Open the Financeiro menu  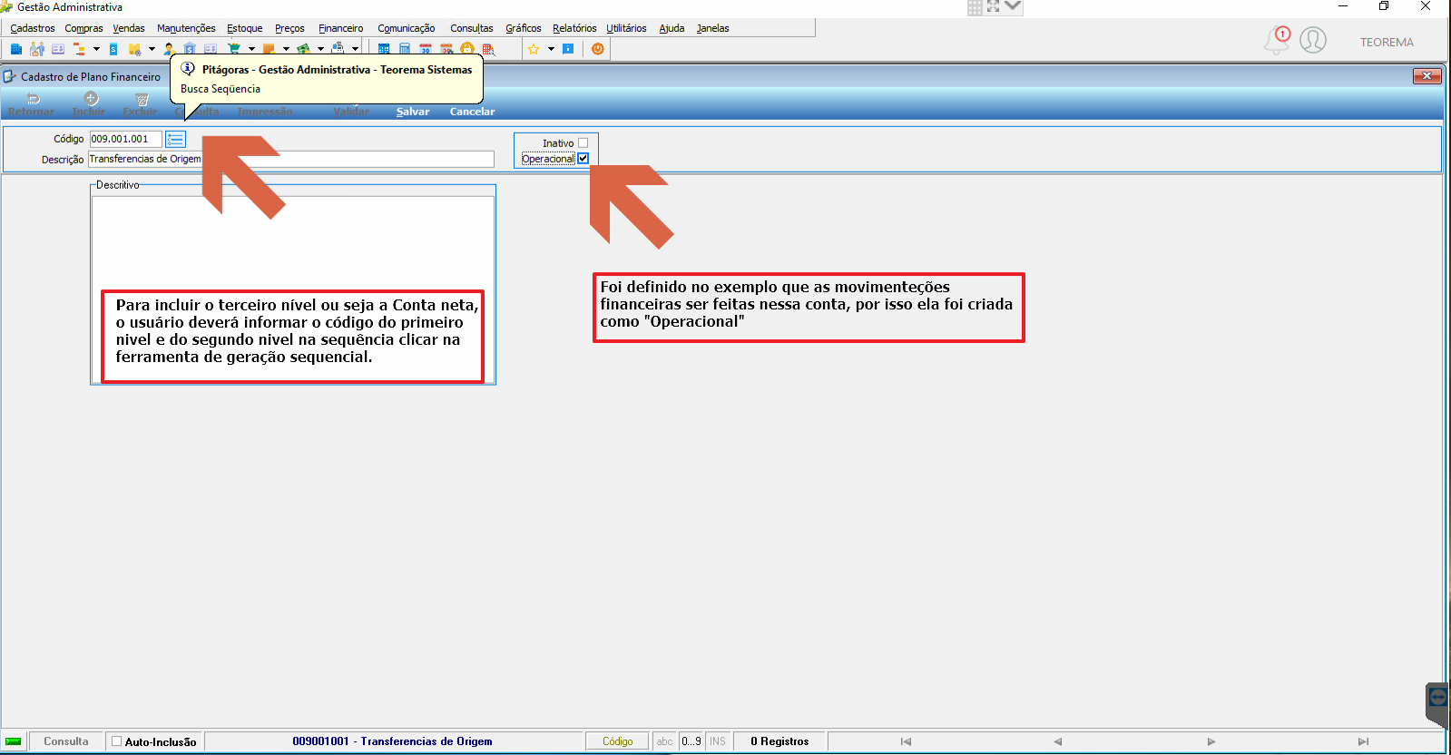point(340,28)
